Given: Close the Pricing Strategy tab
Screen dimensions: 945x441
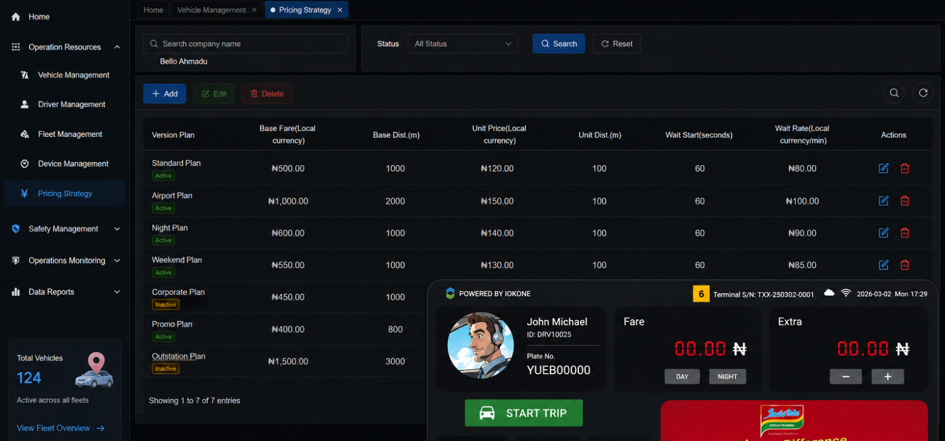Looking at the screenshot, I should coord(340,10).
